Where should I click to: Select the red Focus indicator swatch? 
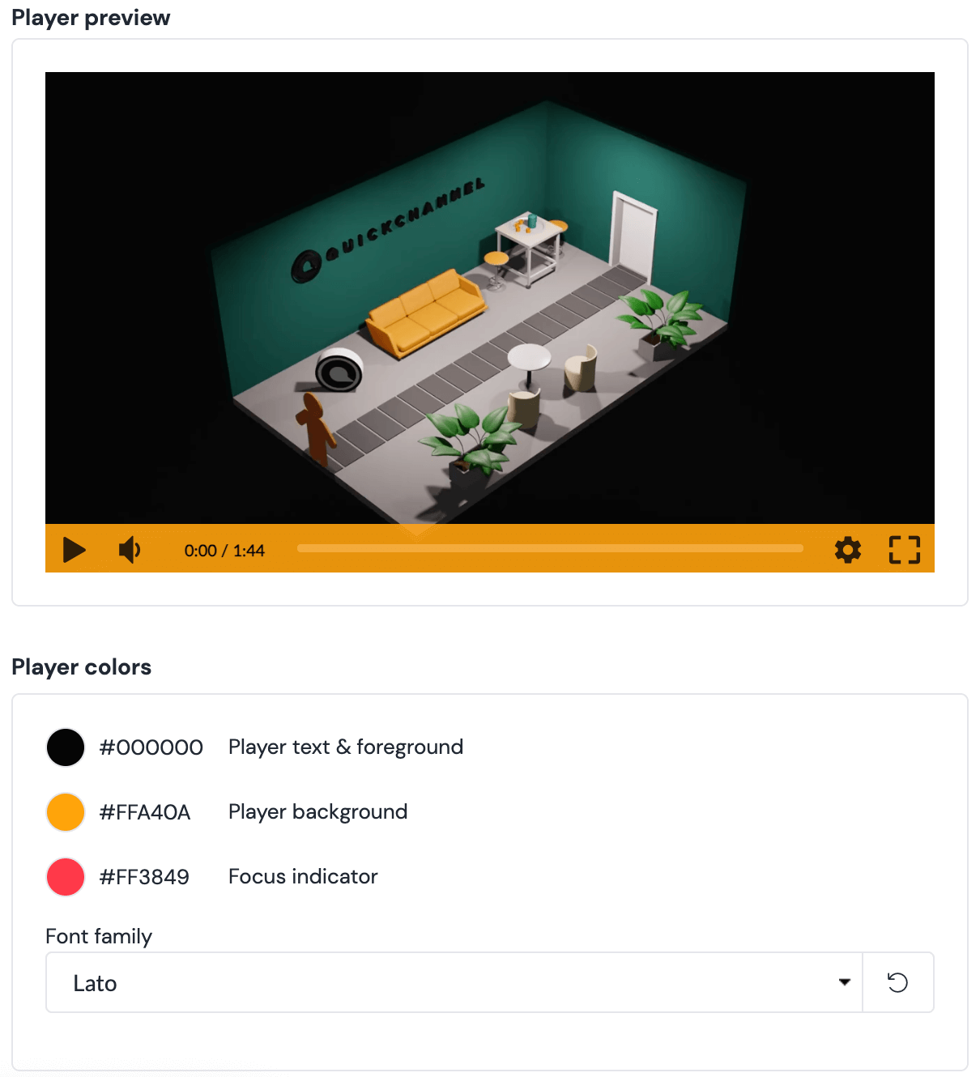click(65, 876)
